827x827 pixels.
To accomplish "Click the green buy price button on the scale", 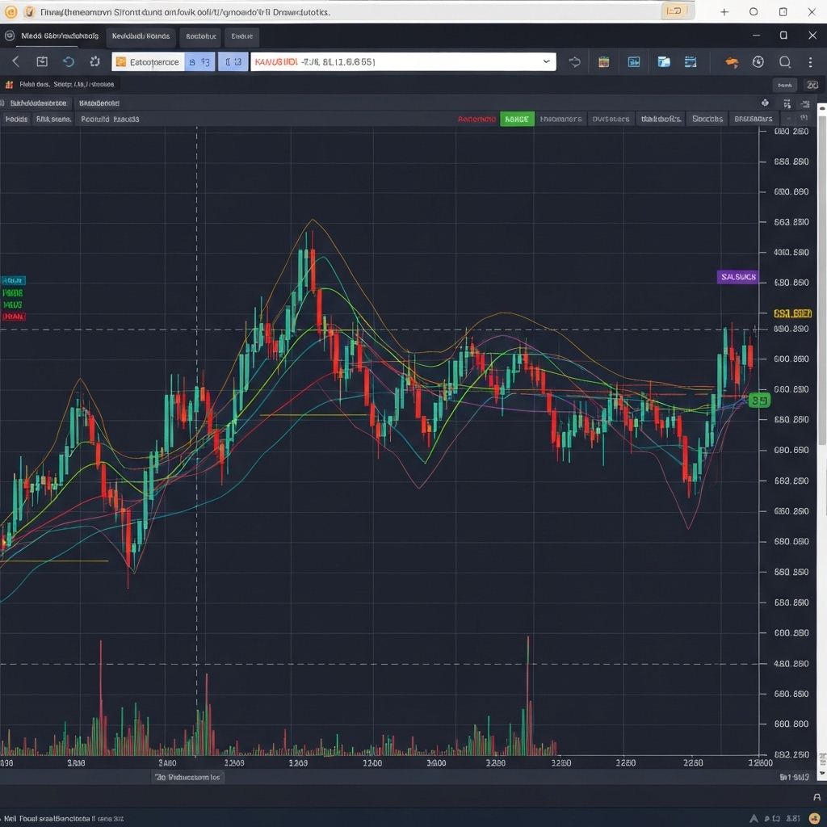I will [758, 399].
